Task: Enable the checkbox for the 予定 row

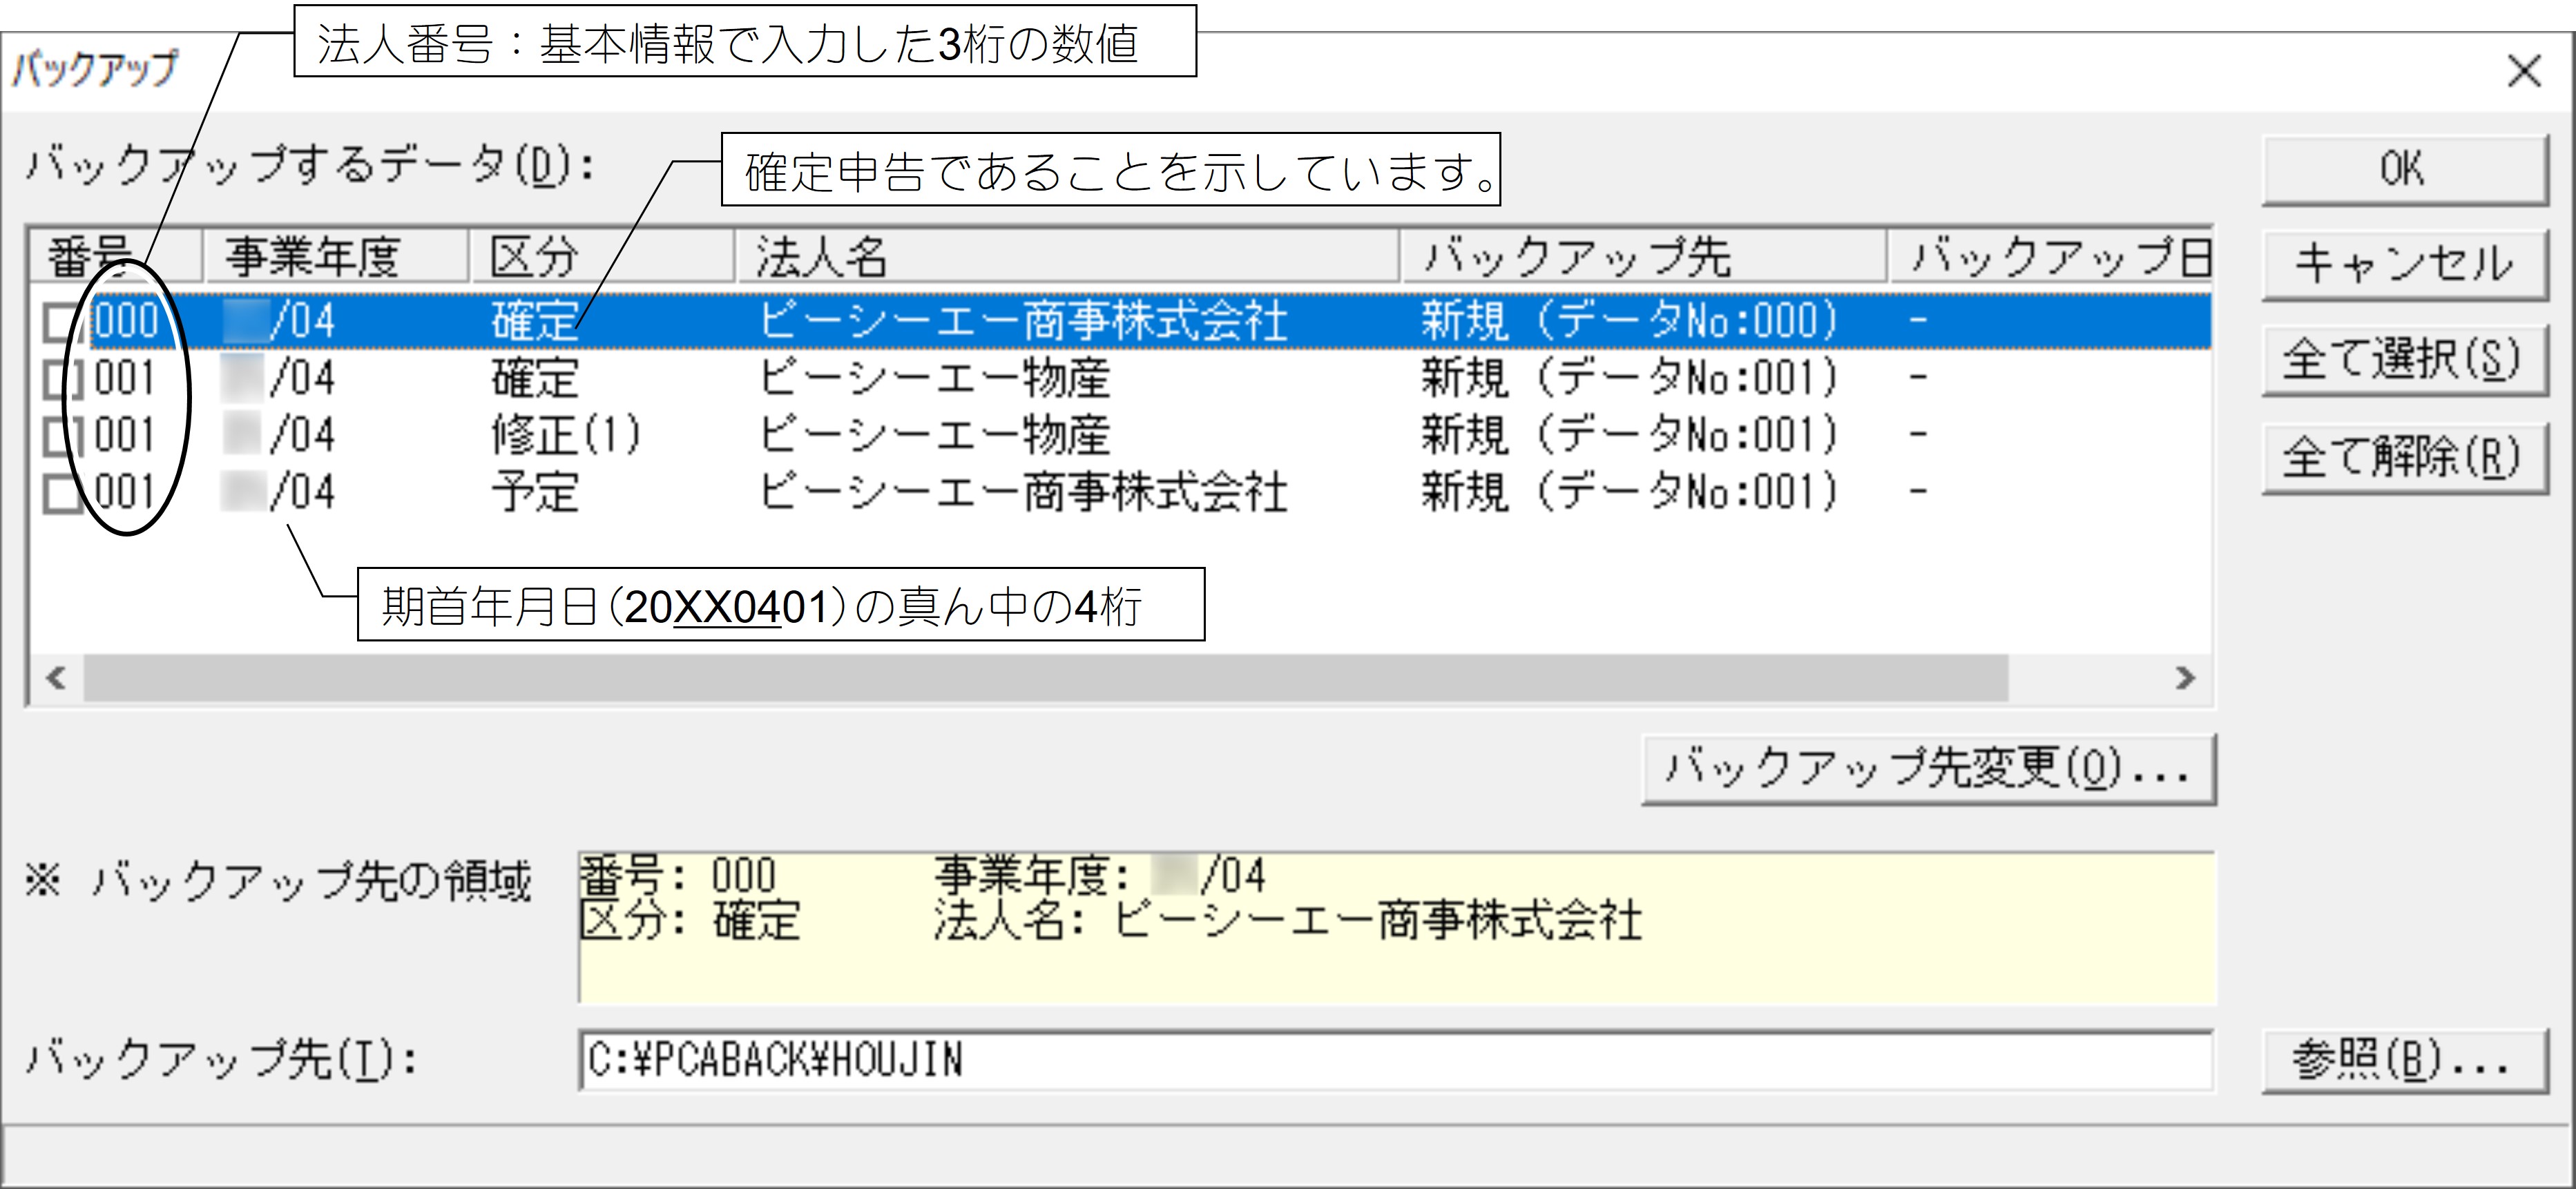Action: (x=63, y=493)
